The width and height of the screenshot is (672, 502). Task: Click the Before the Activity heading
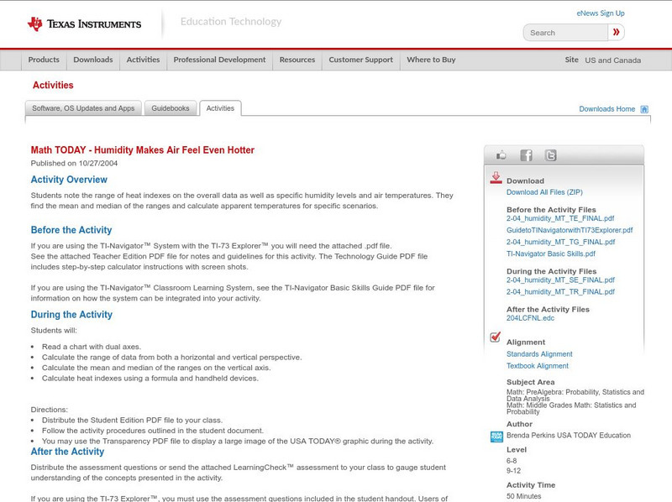click(71, 230)
